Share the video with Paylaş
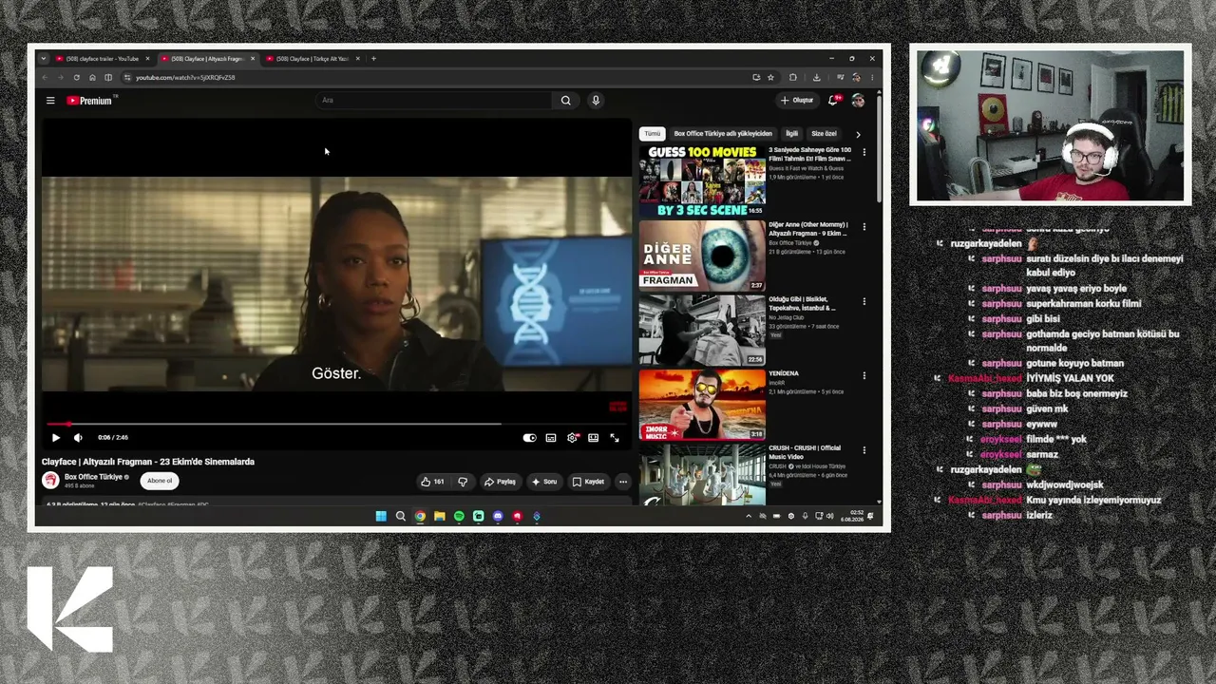Viewport: 1216px width, 684px height. 500,482
